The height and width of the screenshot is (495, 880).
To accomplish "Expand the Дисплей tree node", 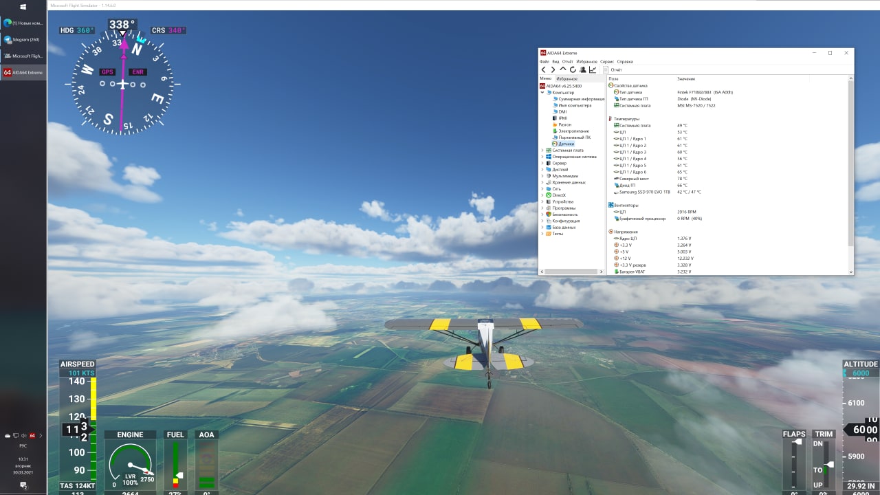I will pos(542,169).
